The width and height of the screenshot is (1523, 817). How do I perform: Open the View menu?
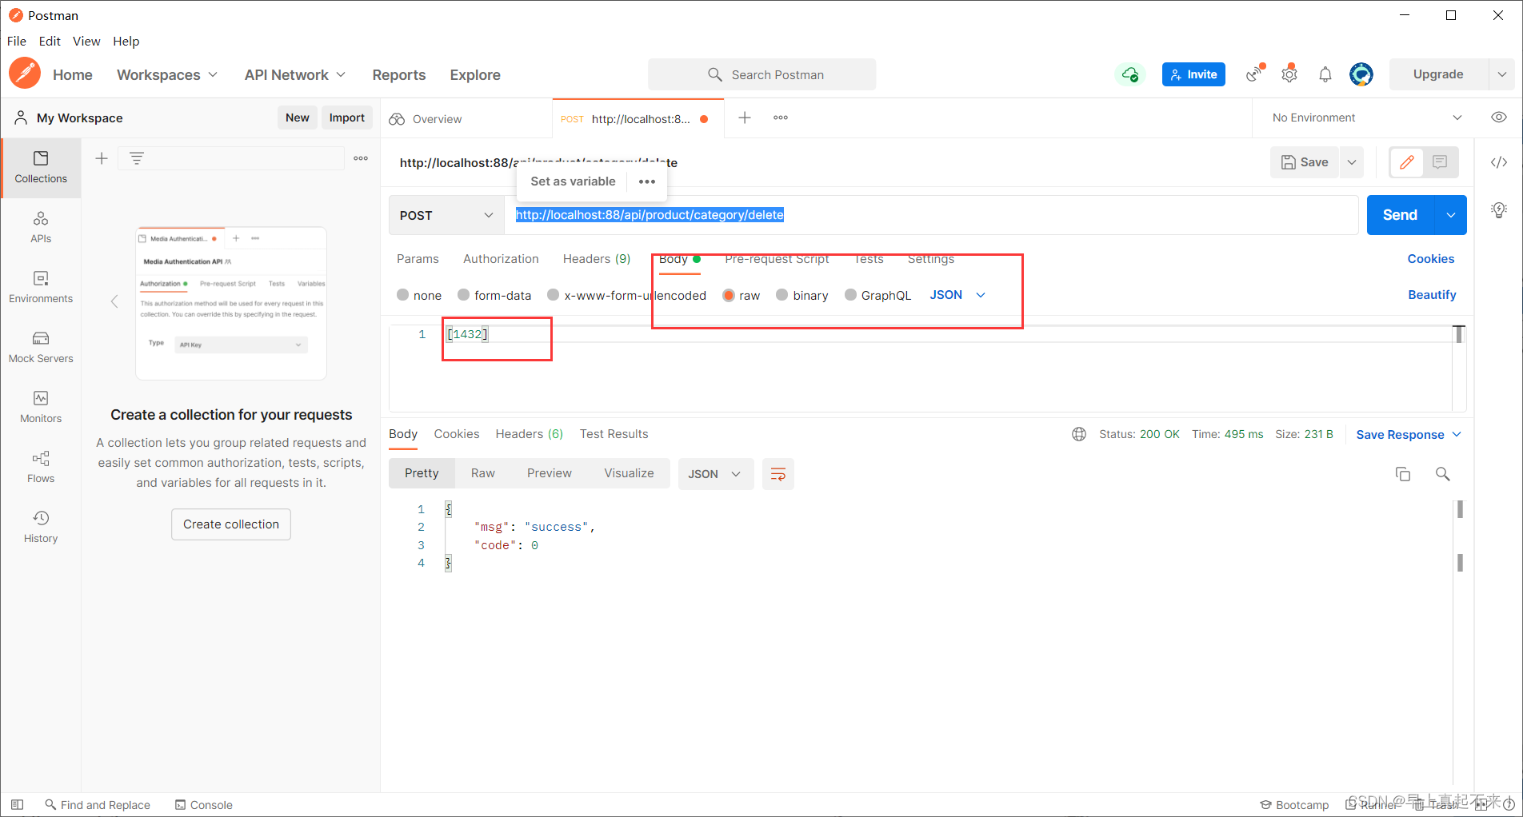pos(86,41)
